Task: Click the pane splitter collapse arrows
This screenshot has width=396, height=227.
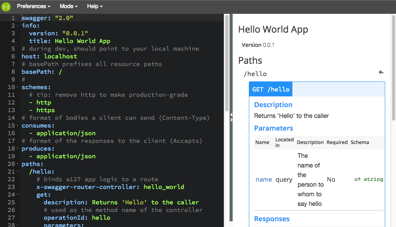Action: click(x=231, y=117)
